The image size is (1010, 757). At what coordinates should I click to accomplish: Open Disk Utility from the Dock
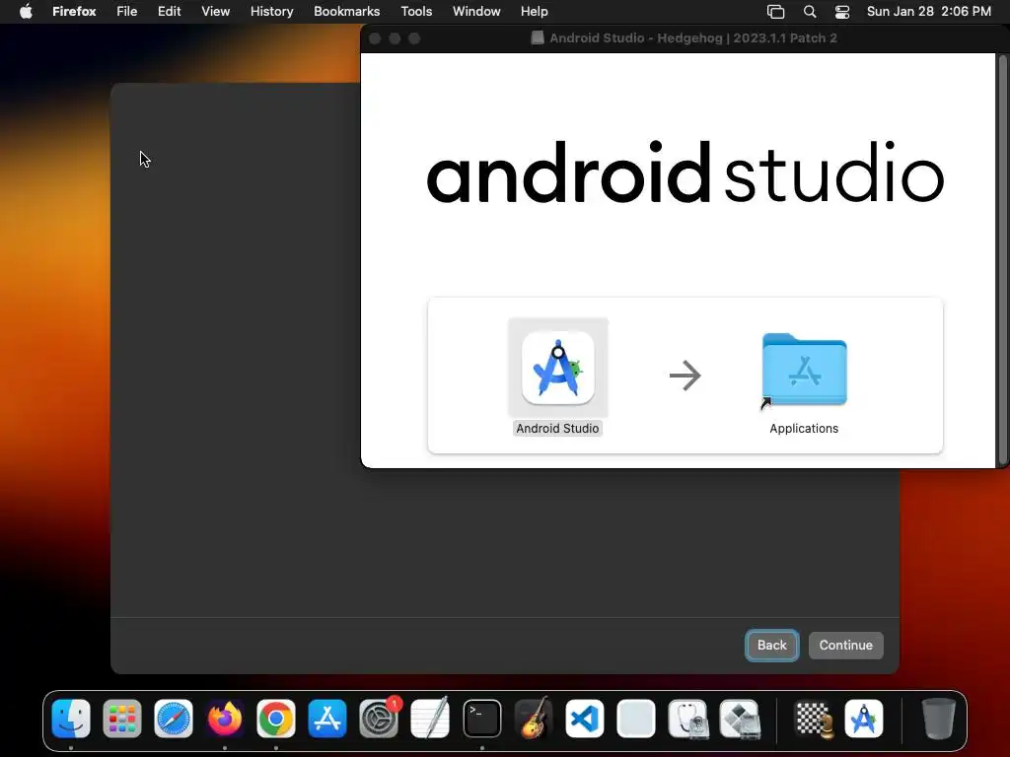pyautogui.click(x=687, y=719)
